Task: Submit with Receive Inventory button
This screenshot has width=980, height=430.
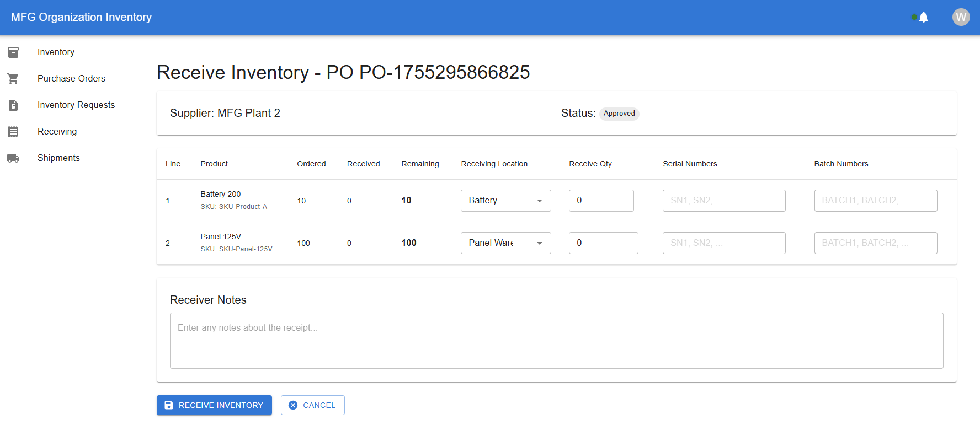Action: click(214, 405)
